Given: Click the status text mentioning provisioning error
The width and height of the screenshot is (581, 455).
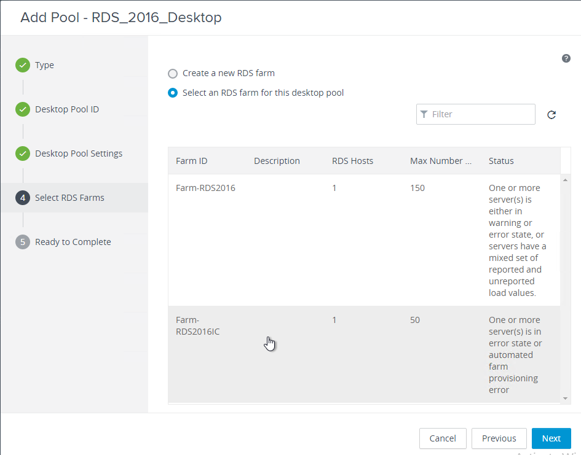Looking at the screenshot, I should click(x=515, y=355).
